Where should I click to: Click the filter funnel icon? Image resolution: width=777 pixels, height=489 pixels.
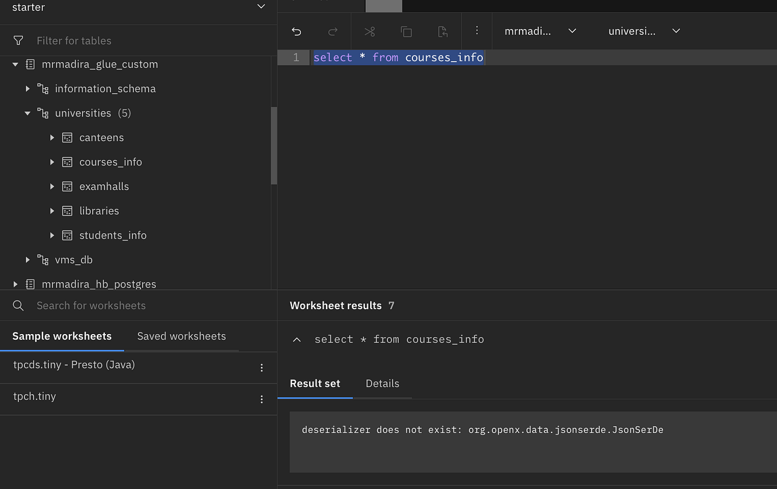[18, 41]
